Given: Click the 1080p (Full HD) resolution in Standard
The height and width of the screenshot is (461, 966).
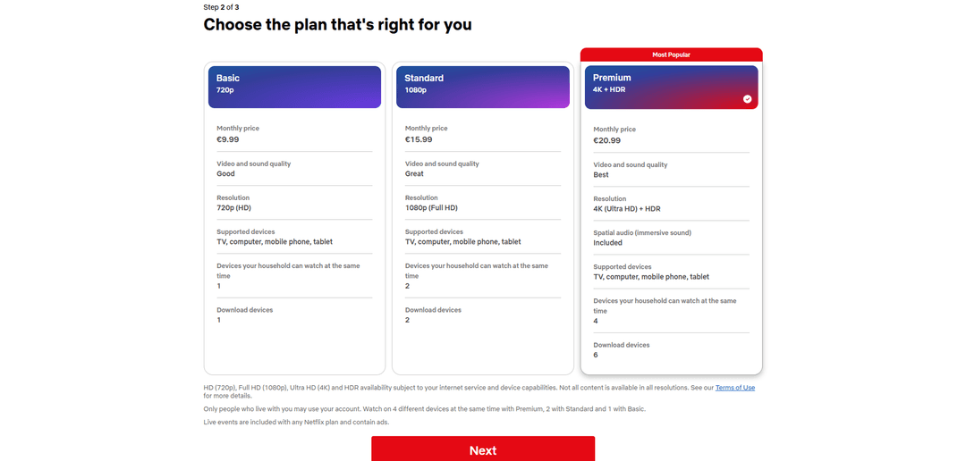Looking at the screenshot, I should [x=431, y=207].
